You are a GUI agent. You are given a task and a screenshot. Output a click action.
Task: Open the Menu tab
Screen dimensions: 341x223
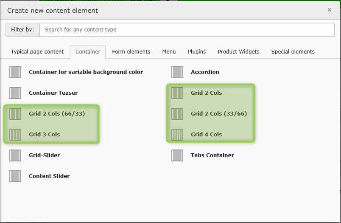(x=169, y=52)
